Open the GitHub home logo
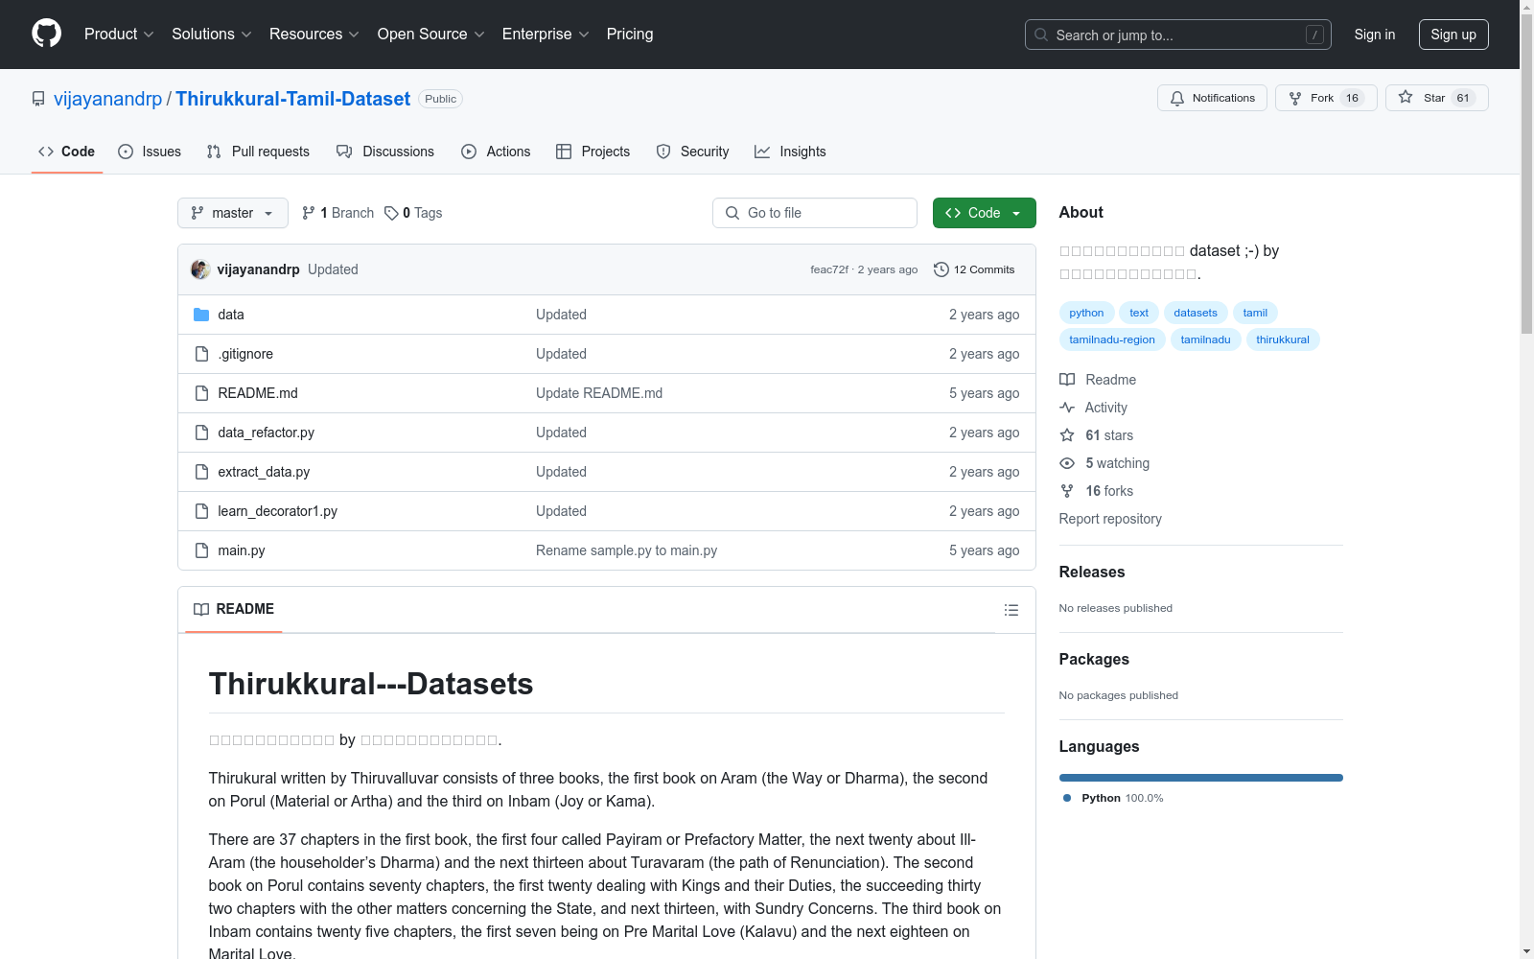1534x959 pixels. coord(46,34)
